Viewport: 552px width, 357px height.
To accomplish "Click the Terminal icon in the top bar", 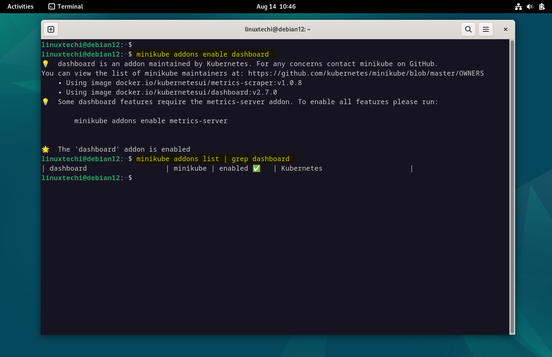I will (52, 7).
